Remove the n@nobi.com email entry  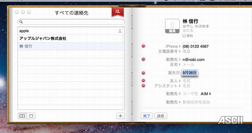point(143,59)
